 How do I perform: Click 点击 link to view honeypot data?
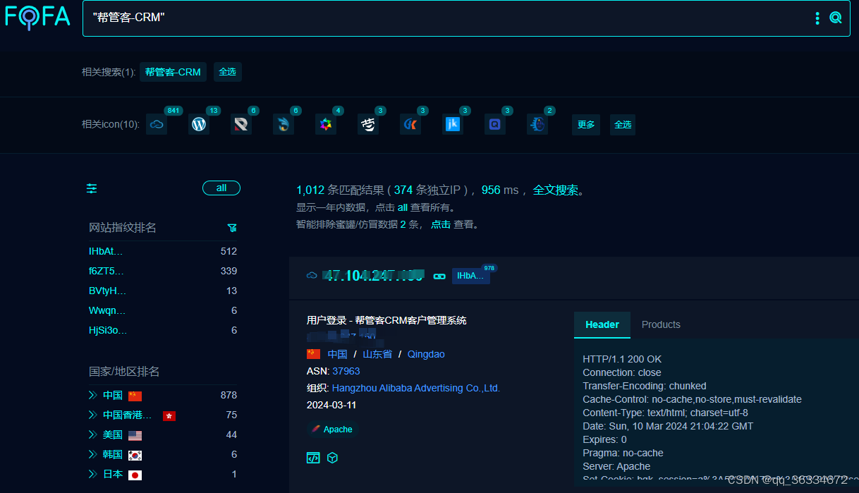(441, 224)
